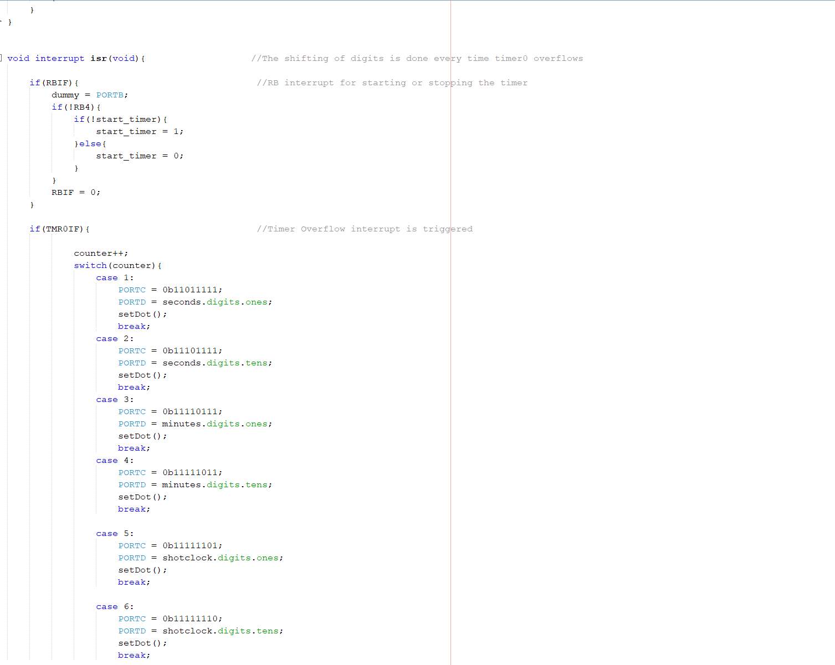Click the 'start_timer = 1;' assignment

(140, 131)
